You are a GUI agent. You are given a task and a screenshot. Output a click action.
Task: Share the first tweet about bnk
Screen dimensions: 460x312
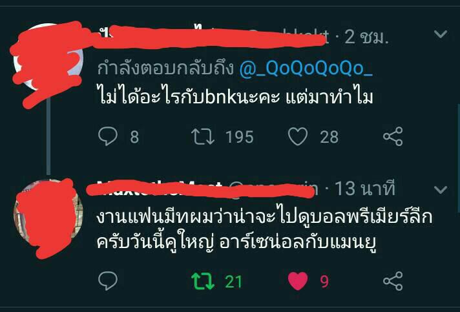click(393, 136)
